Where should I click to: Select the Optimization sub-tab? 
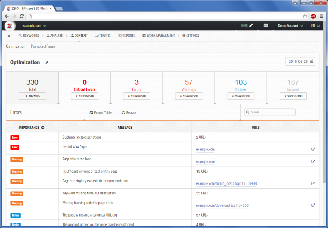(x=16, y=46)
